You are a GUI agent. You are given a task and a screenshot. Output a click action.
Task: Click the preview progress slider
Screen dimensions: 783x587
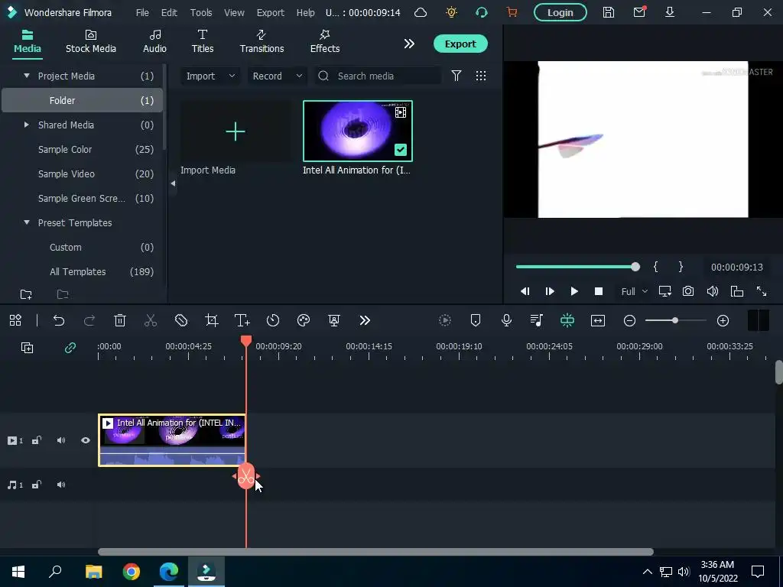578,267
